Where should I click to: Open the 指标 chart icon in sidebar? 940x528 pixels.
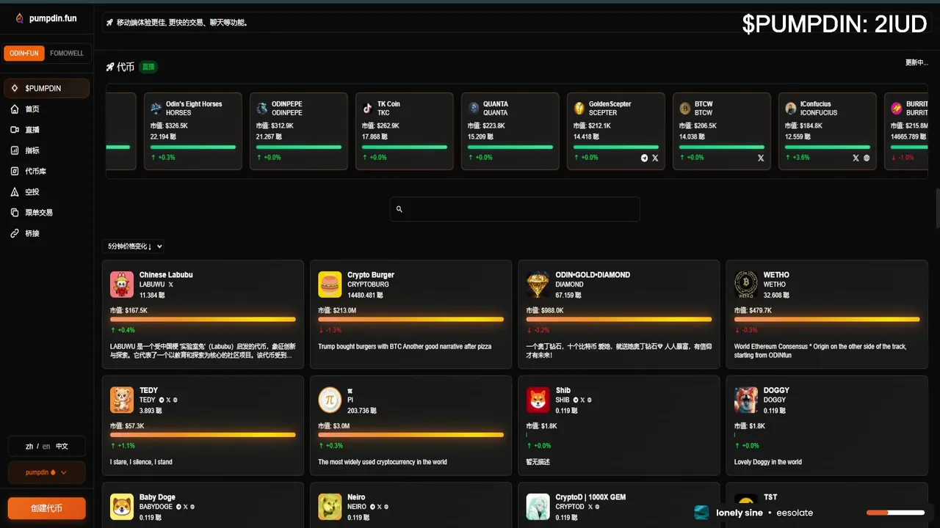[x=15, y=150]
